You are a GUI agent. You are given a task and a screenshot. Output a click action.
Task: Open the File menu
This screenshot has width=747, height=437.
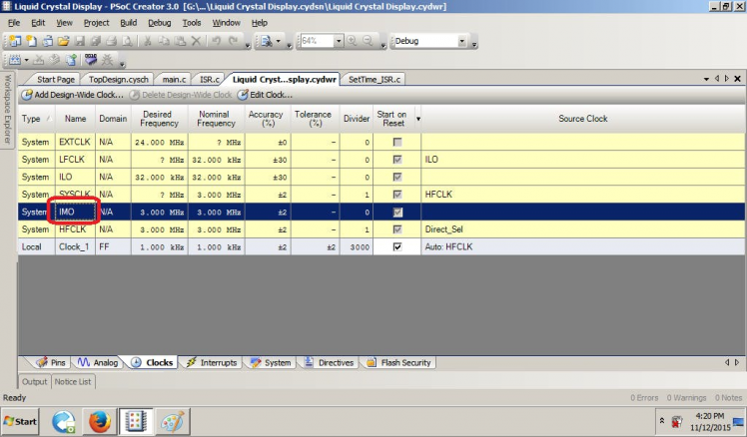14,23
